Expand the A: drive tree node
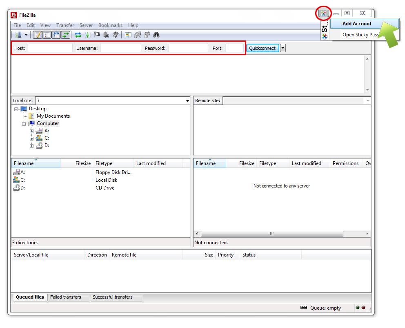 [x=31, y=131]
